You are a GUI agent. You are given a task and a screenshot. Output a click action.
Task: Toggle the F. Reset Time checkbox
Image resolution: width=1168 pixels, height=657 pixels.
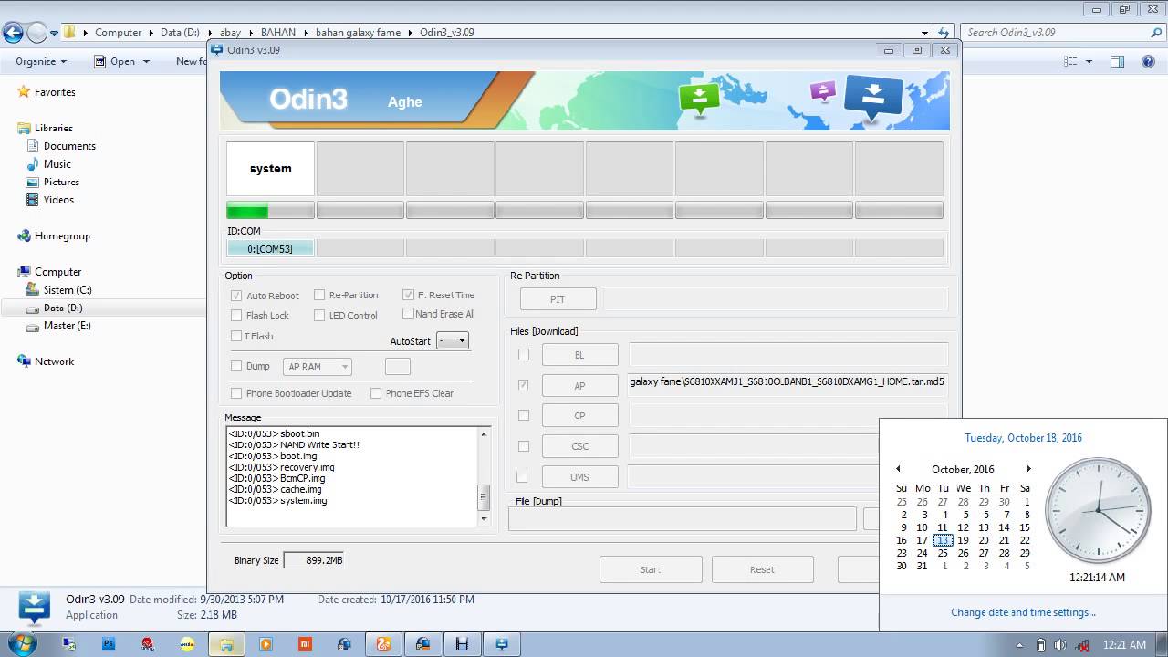click(408, 295)
